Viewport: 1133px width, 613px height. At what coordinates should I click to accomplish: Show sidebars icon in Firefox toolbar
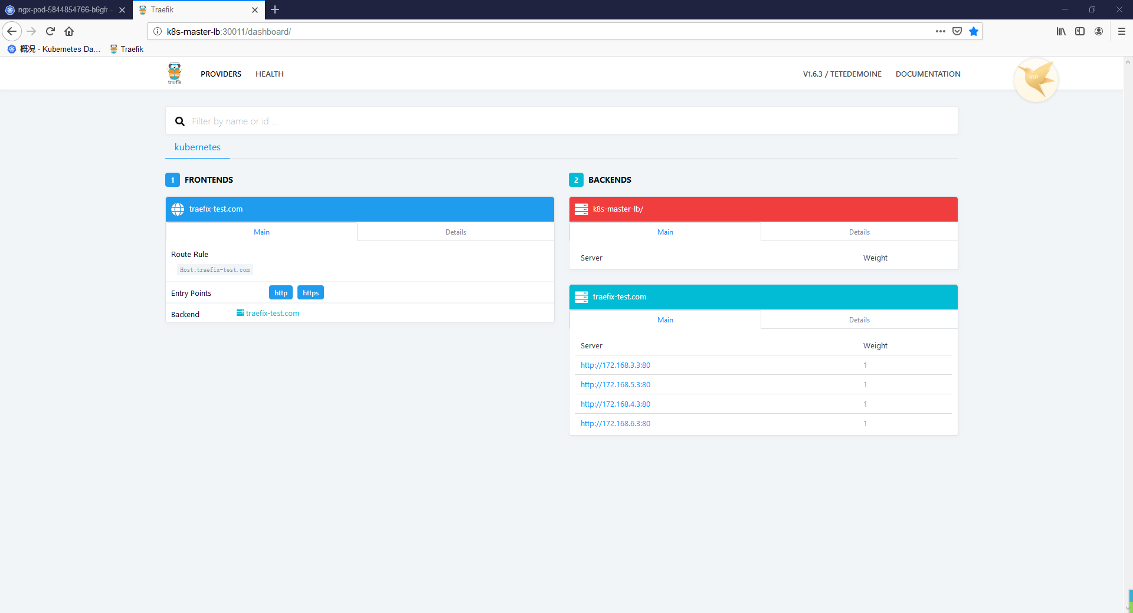pyautogui.click(x=1080, y=31)
